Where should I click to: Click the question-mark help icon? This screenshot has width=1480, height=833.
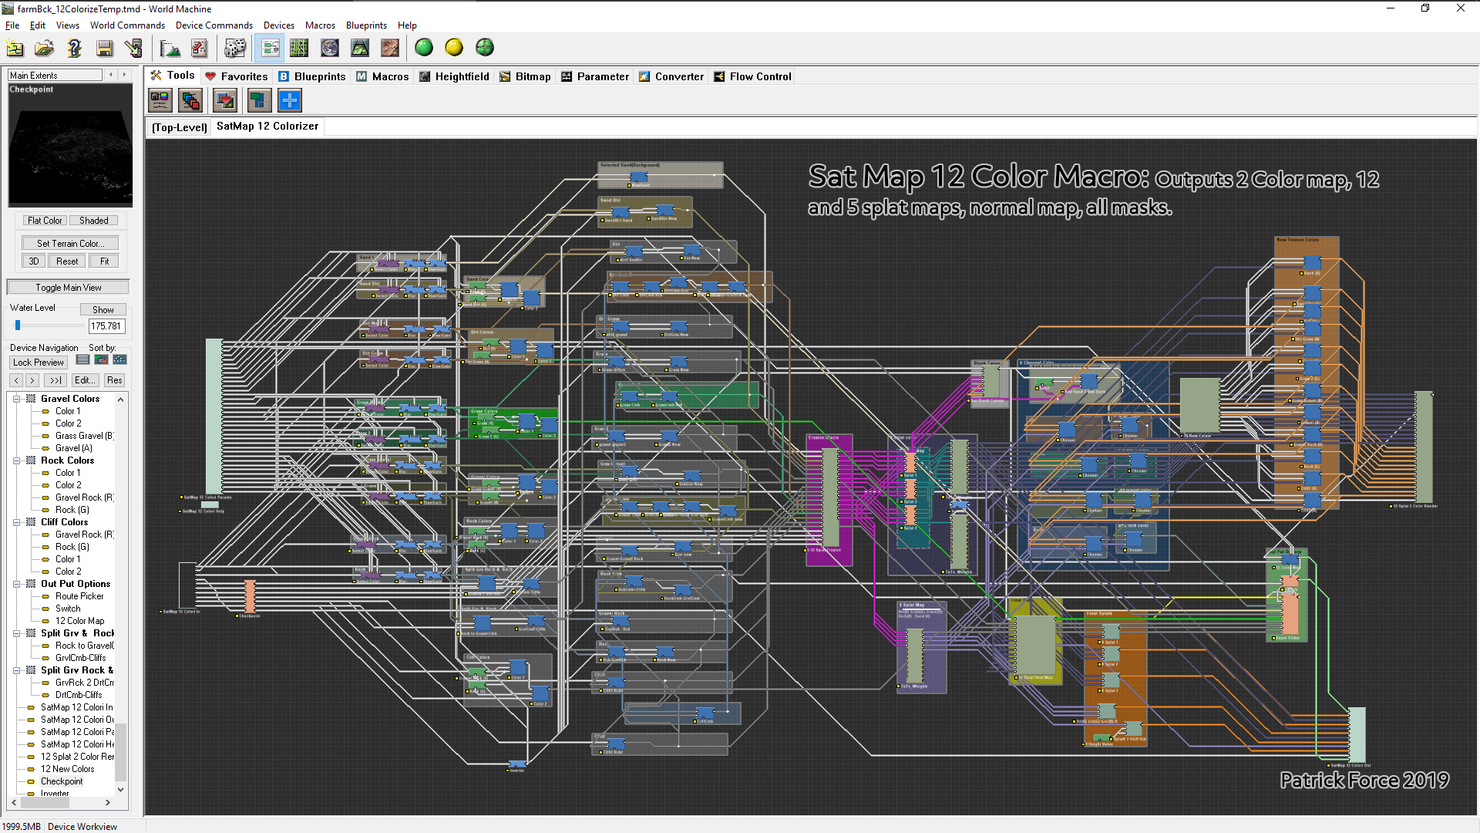tap(74, 49)
